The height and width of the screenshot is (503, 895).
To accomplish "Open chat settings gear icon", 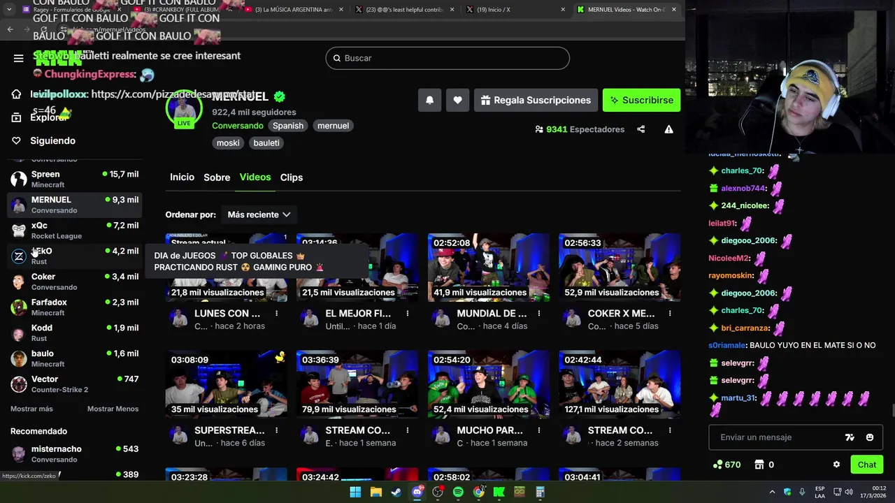I will 836,465.
